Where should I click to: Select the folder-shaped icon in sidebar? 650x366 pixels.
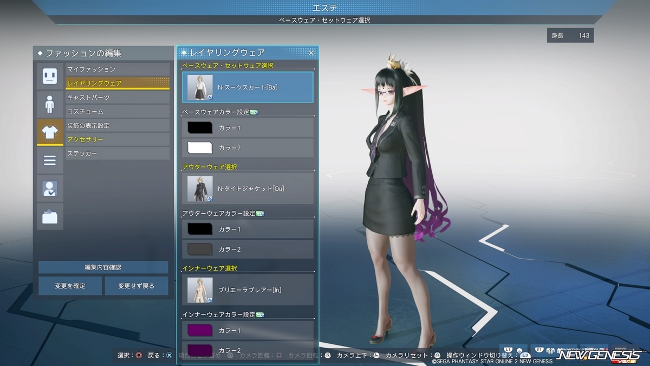tap(50, 216)
